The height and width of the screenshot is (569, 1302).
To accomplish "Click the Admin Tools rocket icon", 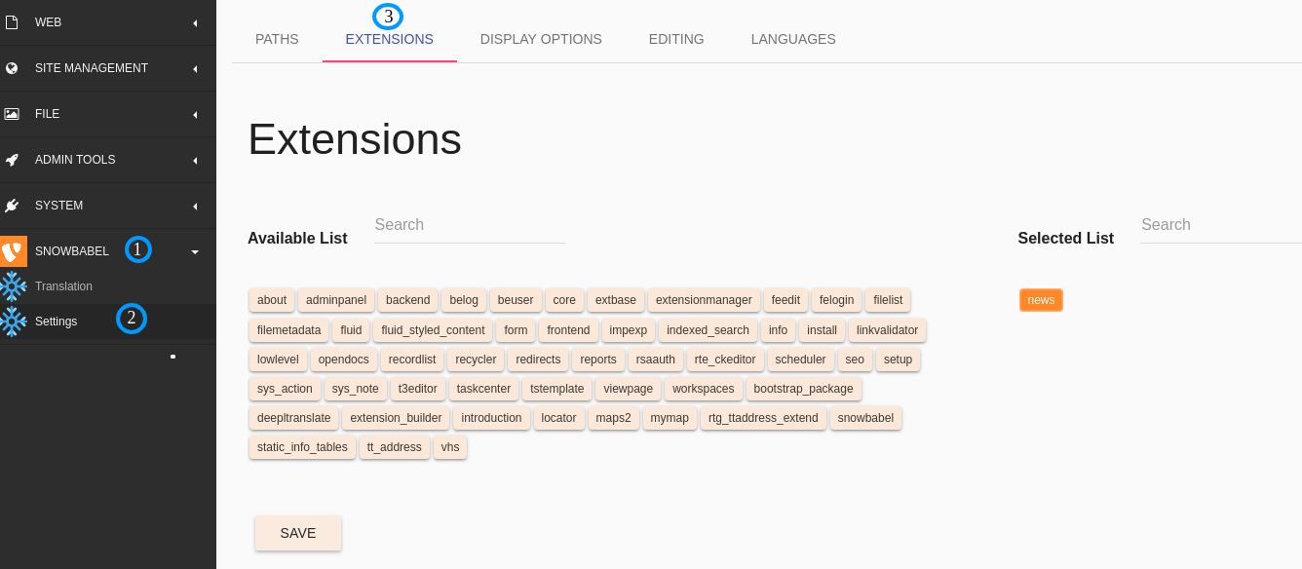I will pos(12,160).
